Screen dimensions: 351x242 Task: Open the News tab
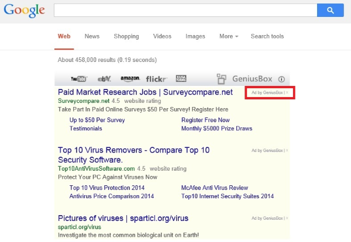[x=92, y=36]
